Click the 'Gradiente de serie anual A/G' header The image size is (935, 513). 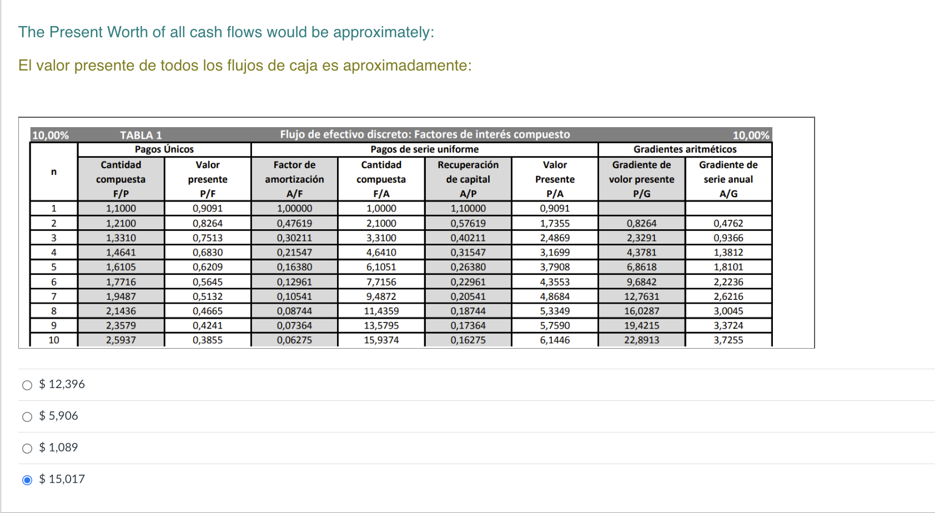[x=728, y=179]
